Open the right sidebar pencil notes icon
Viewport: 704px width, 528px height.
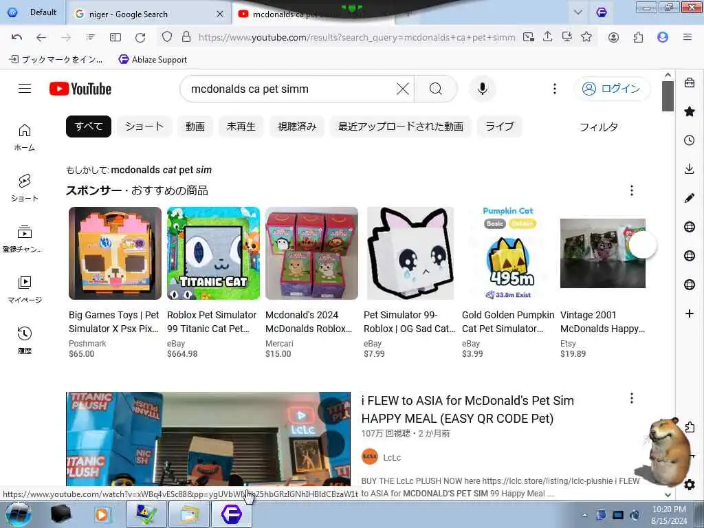tap(690, 198)
